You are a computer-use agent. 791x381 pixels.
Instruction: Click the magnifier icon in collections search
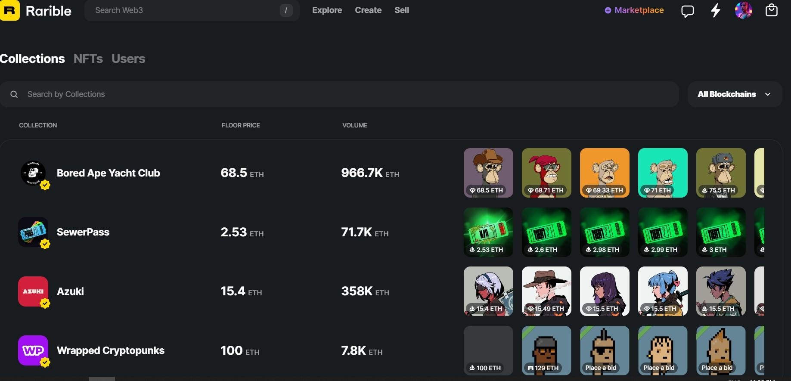click(14, 94)
